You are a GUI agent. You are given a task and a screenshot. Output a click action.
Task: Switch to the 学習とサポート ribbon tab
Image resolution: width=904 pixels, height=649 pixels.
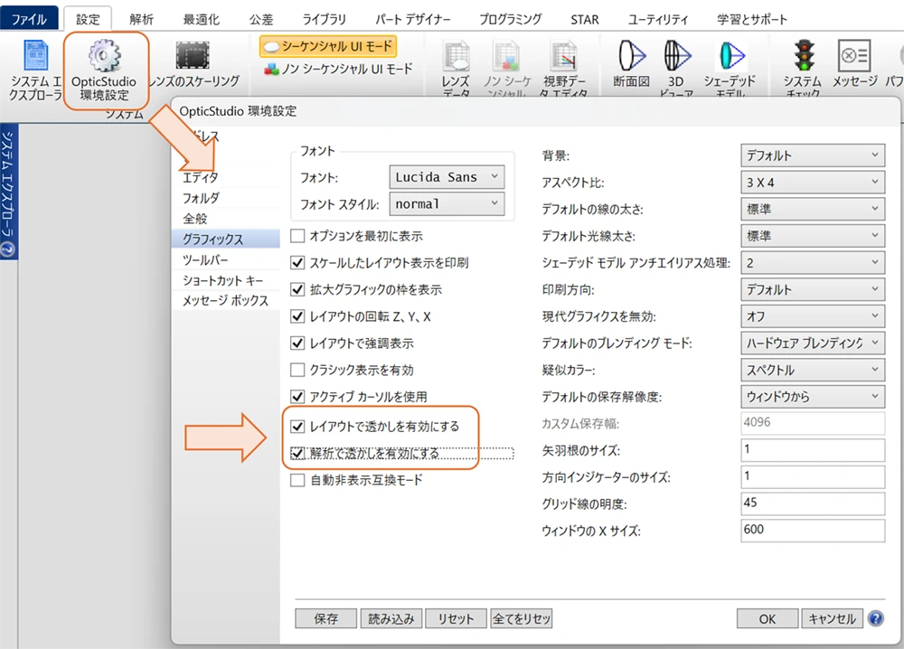point(752,19)
